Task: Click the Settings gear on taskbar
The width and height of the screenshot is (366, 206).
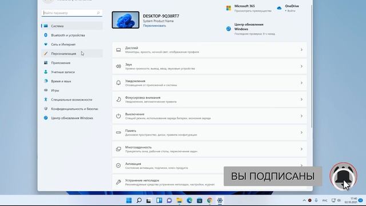Action: pyautogui.click(x=220, y=200)
